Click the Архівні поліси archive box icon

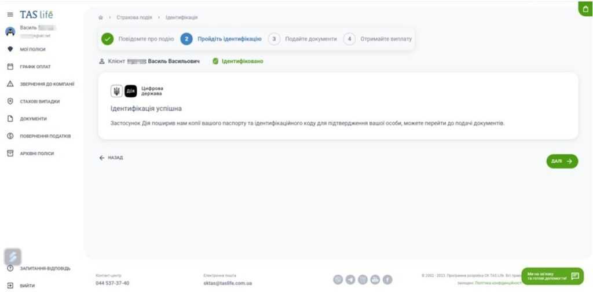[x=10, y=154]
